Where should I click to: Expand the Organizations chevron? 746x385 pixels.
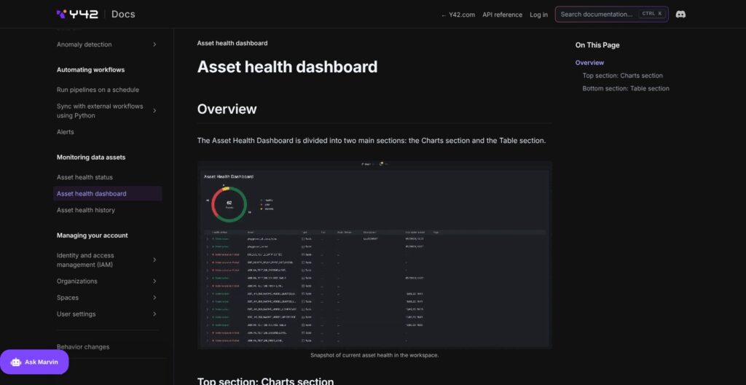(154, 281)
